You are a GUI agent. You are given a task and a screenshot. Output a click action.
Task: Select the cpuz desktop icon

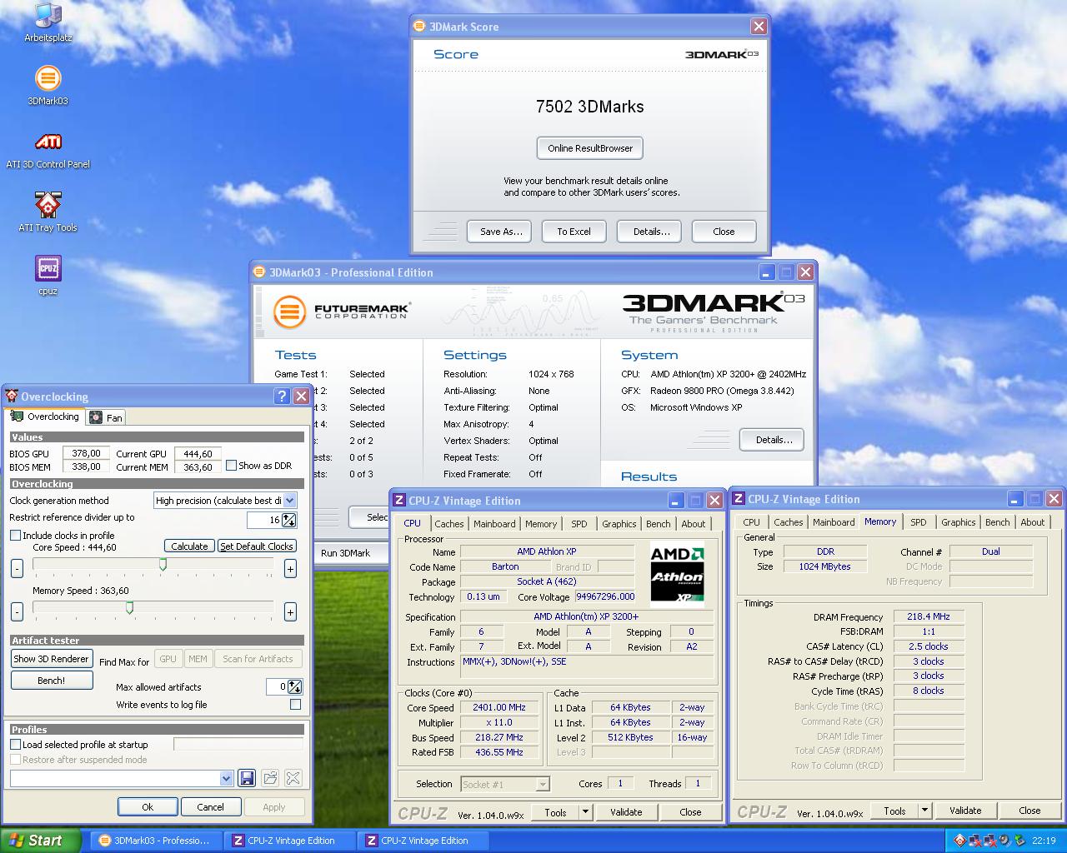click(x=48, y=277)
